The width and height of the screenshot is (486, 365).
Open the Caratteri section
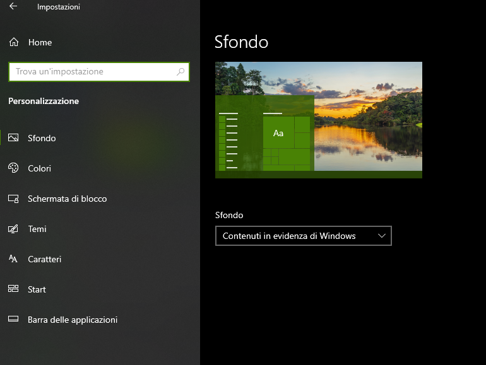click(x=100, y=259)
